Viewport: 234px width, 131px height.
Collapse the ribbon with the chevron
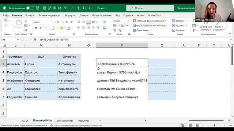[x=230, y=33]
